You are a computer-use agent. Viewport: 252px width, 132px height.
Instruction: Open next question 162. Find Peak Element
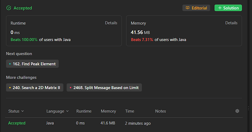coord(32,64)
